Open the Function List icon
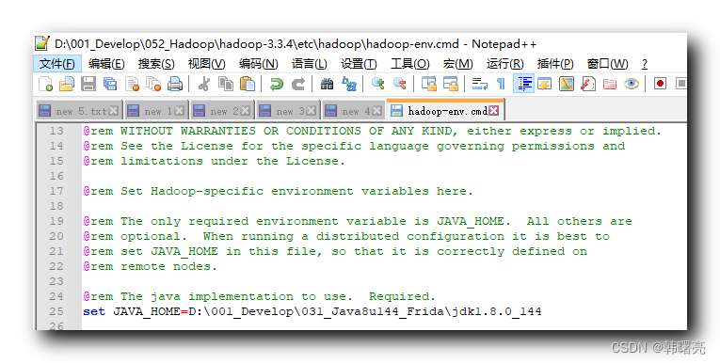 tap(588, 84)
